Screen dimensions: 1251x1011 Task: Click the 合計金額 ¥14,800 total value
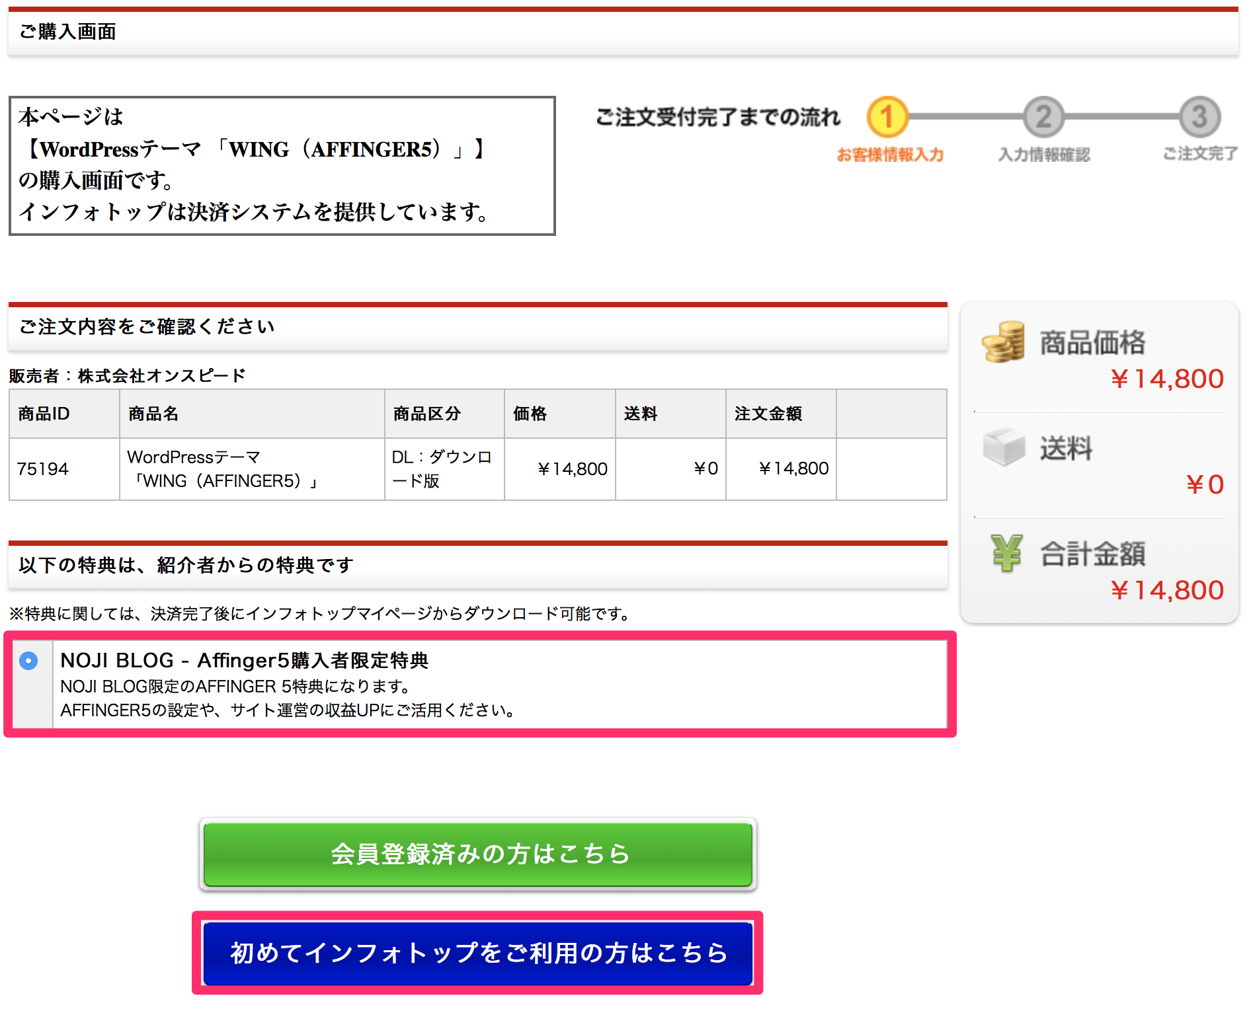(x=1166, y=590)
